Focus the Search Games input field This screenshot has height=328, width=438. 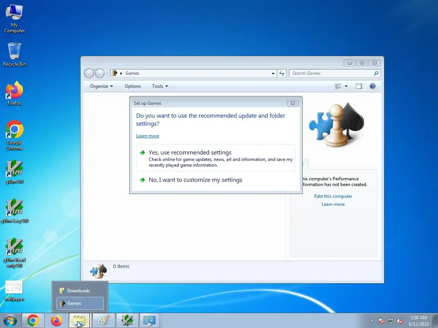(332, 73)
